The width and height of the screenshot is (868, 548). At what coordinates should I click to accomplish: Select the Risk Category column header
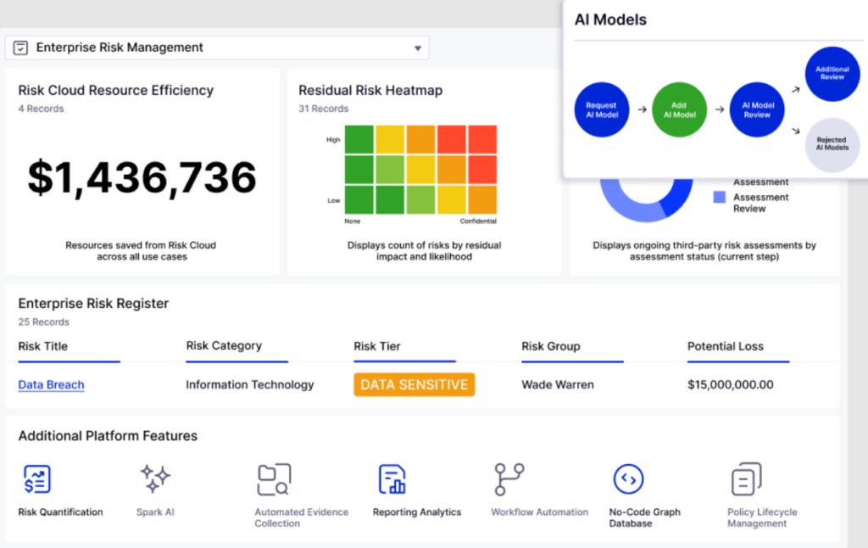224,346
